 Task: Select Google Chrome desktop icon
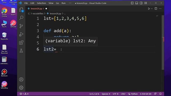tap(4, 12)
